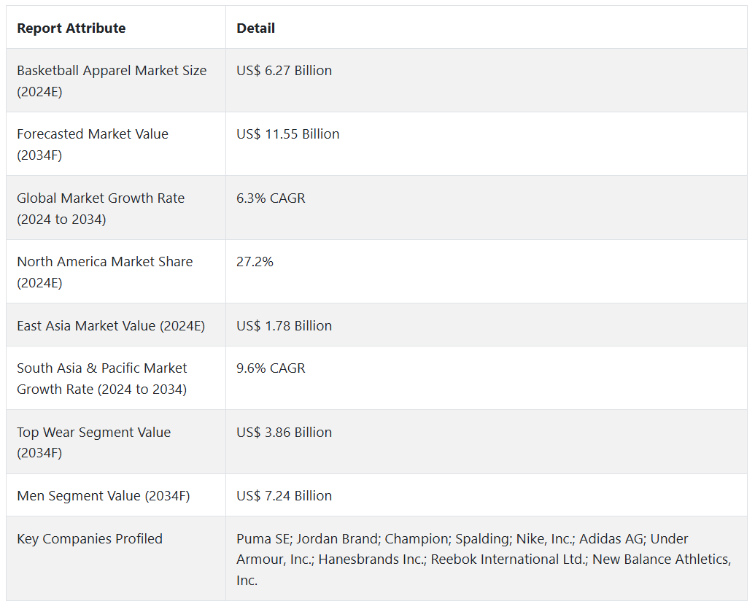
Task: Select the North America Market Share cell
Action: point(105,272)
